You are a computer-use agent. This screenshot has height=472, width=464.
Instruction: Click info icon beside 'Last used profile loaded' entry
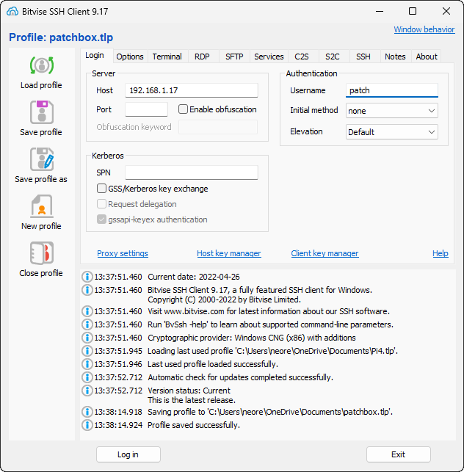pos(87,364)
